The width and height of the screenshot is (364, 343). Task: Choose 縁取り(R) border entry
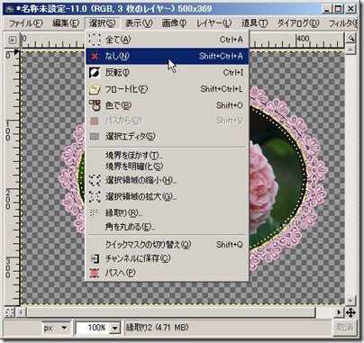168,213
